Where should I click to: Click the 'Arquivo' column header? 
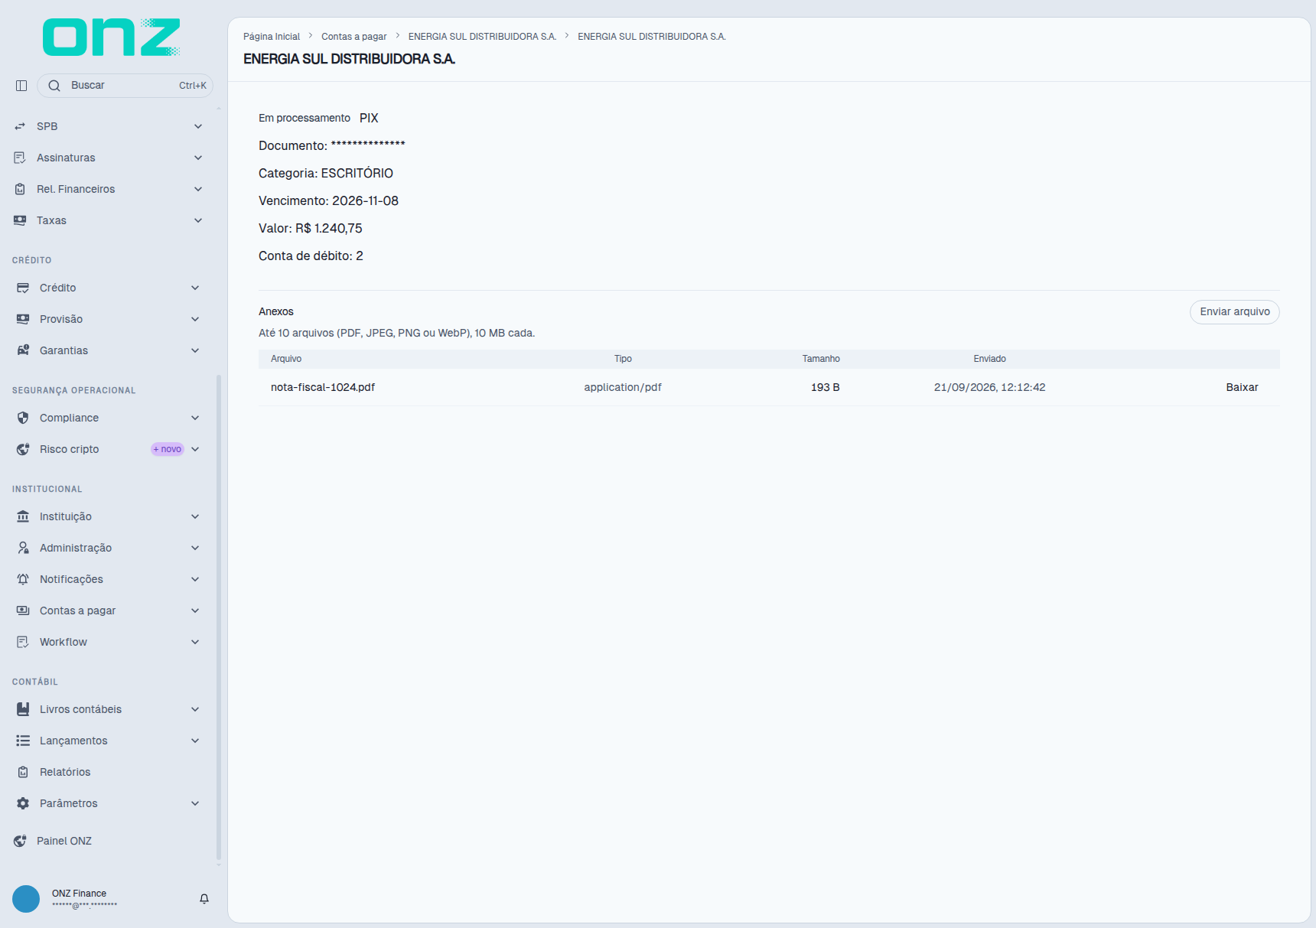click(286, 359)
